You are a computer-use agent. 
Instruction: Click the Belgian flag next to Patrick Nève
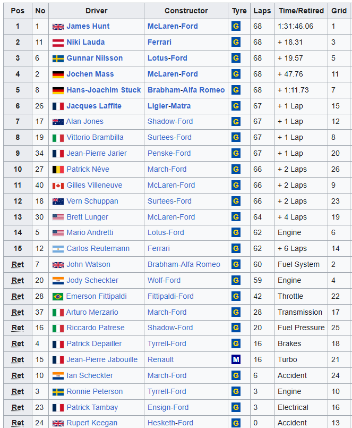point(58,170)
